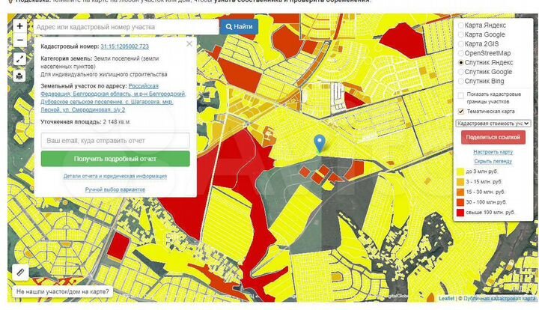Zoom in the map with plus button
The width and height of the screenshot is (539, 310).
pyautogui.click(x=20, y=26)
